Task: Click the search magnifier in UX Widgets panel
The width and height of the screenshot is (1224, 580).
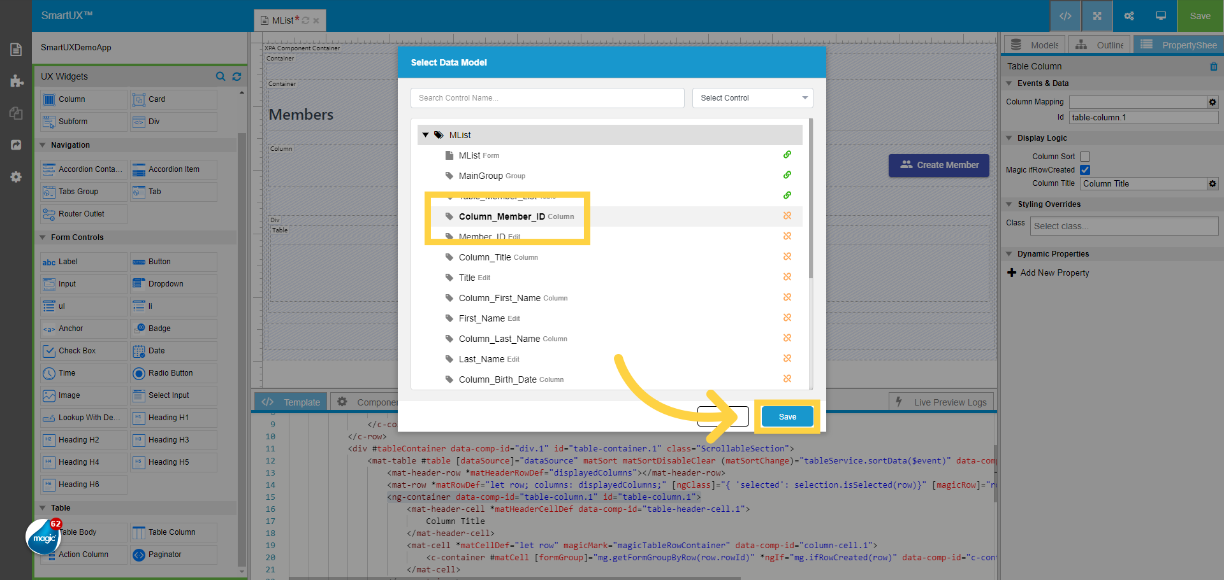Action: tap(221, 76)
